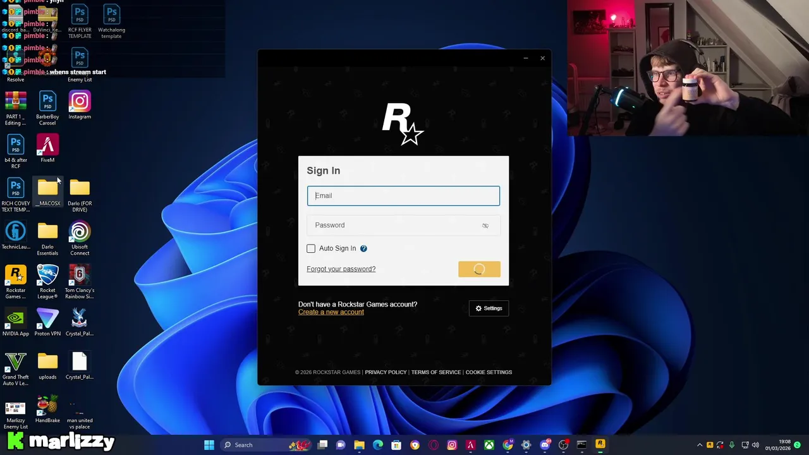
Task: Select RICH COVEY TEXT TEMP PSD file
Action: point(16,196)
